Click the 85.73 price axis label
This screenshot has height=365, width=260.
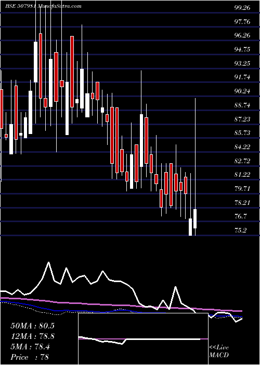pyautogui.click(x=242, y=132)
